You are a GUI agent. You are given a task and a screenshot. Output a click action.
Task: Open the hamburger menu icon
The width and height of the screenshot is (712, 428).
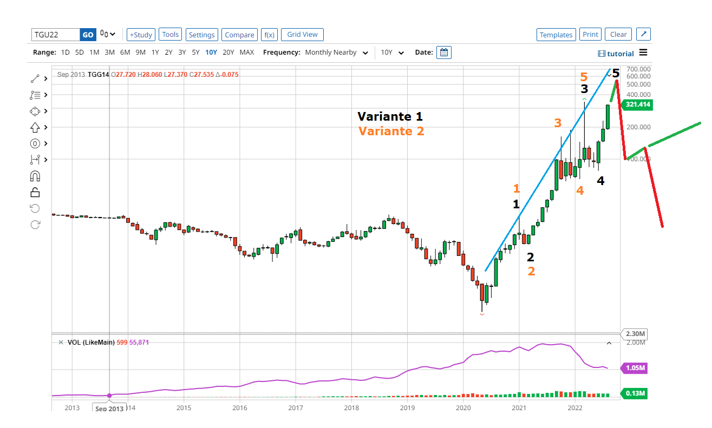[643, 52]
